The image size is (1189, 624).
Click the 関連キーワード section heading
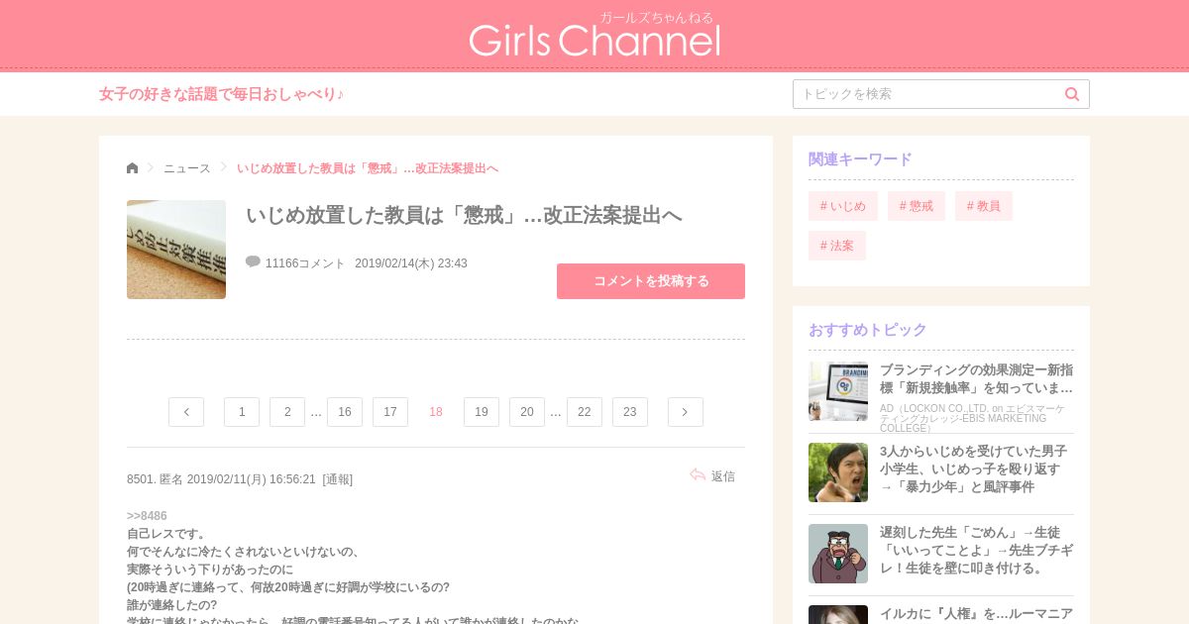pyautogui.click(x=860, y=159)
